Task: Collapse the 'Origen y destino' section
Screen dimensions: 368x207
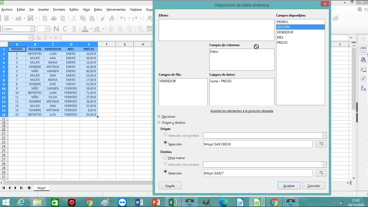Action: [x=159, y=122]
